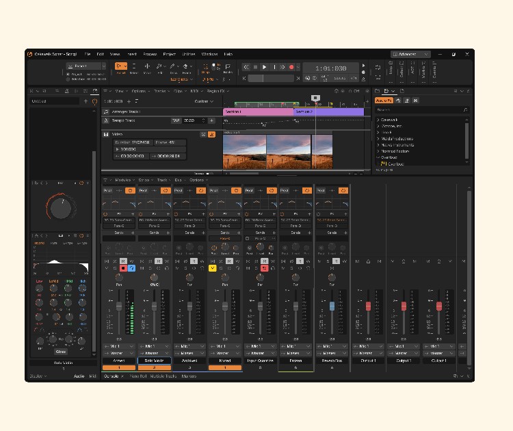513x431 pixels.
Task: Click the orange Video track edit icon
Action: pos(211,135)
